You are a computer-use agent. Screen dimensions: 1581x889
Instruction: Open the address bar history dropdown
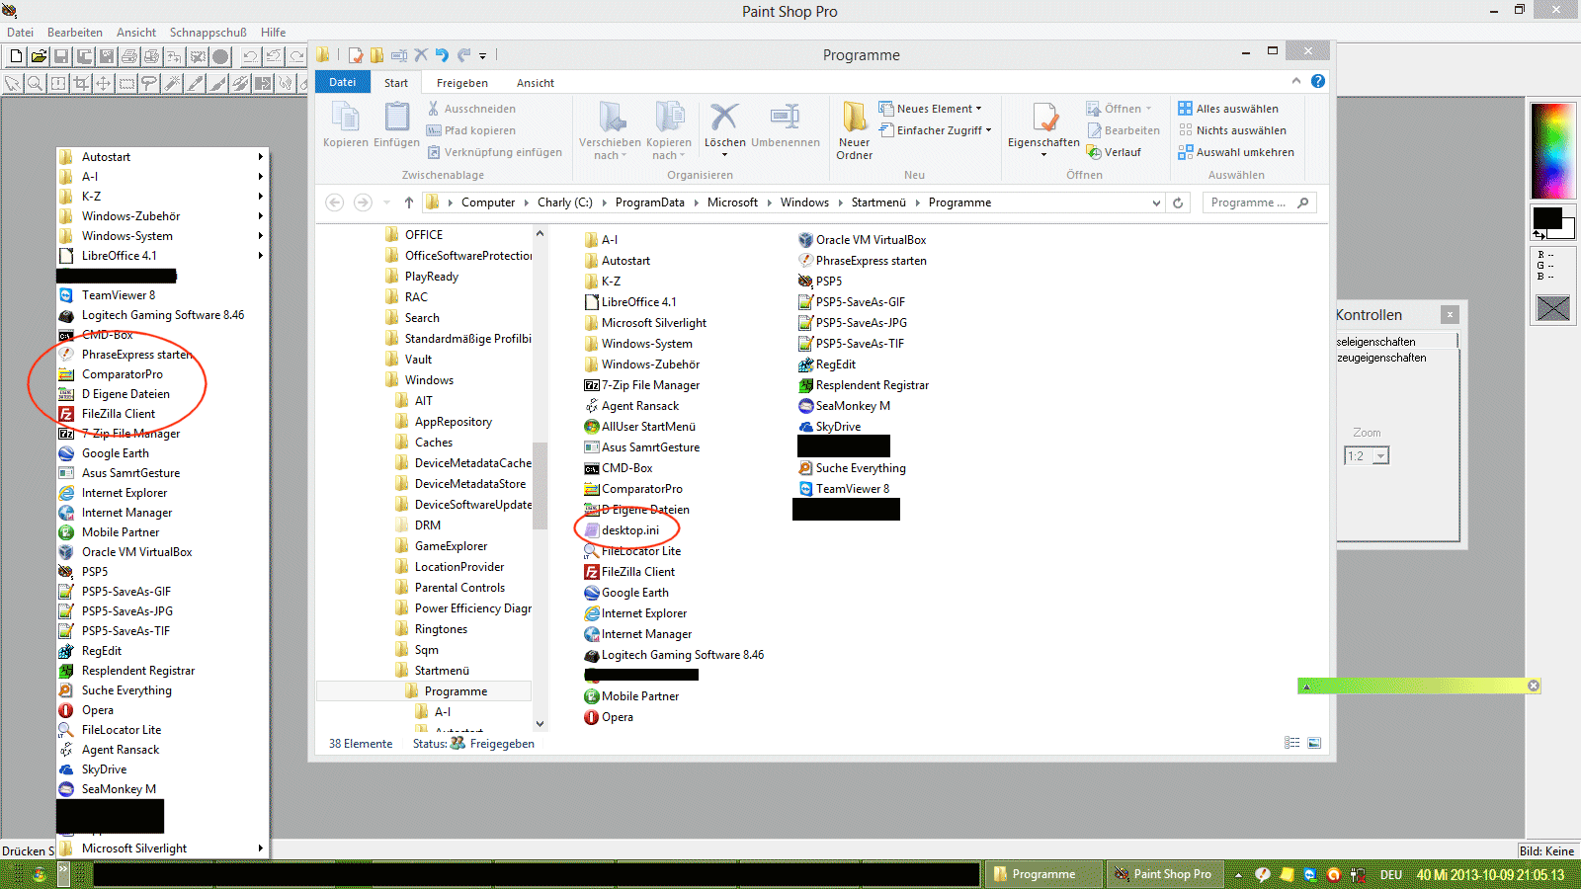[x=1156, y=202]
